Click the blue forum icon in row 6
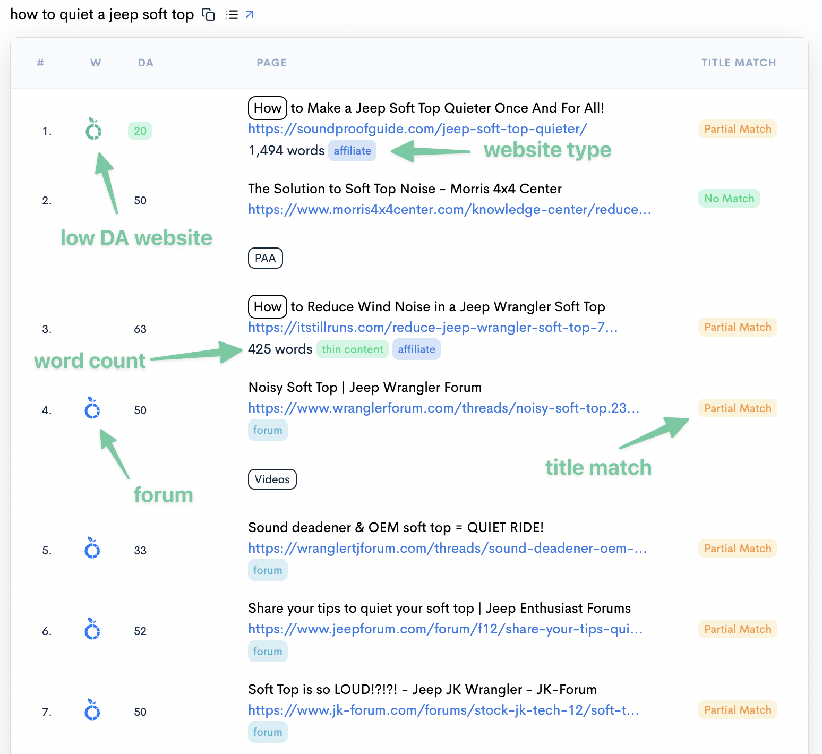The image size is (822, 754). click(x=92, y=629)
